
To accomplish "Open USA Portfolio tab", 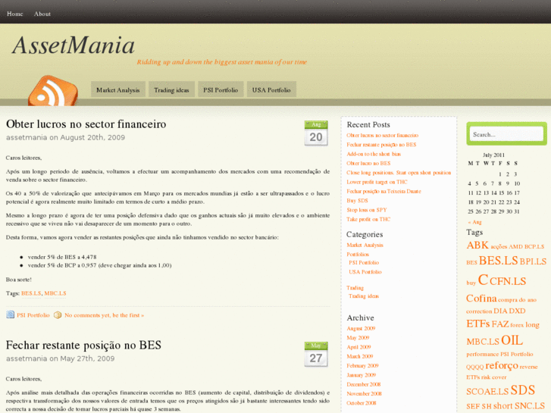I will tap(271, 89).
